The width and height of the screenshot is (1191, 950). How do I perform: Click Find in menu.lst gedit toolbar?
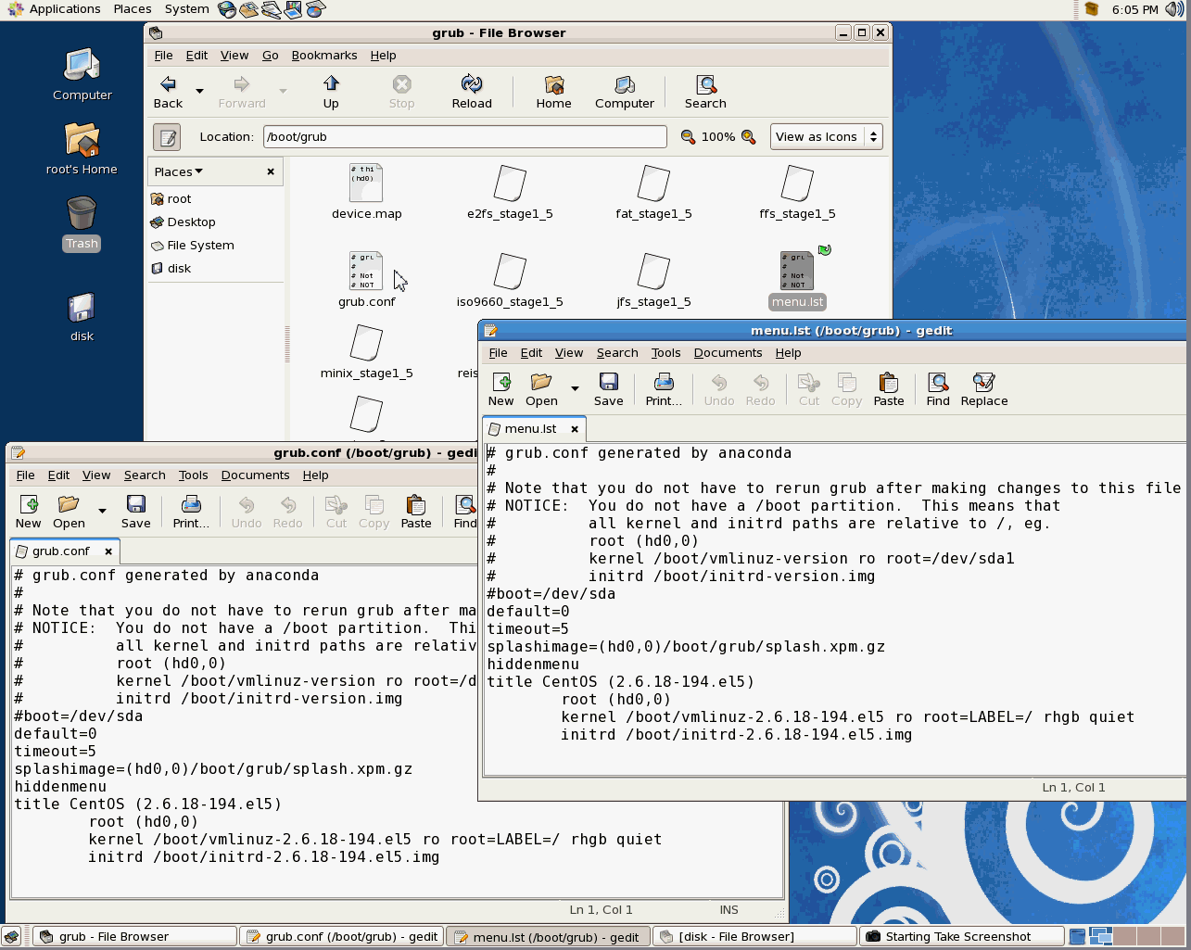938,390
